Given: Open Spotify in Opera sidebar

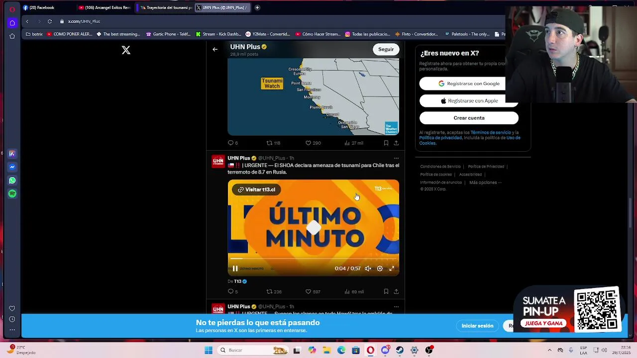Looking at the screenshot, I should click(12, 194).
